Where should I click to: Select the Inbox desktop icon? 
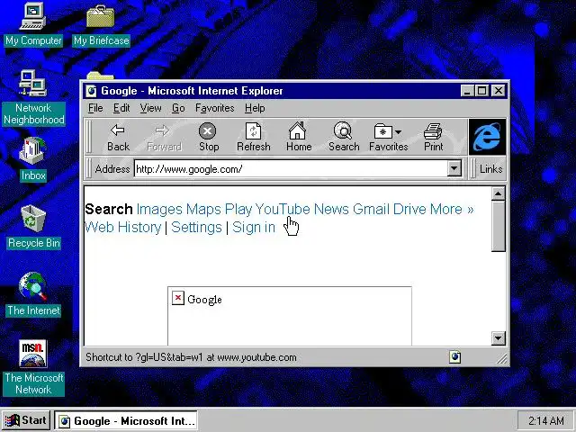click(x=33, y=159)
